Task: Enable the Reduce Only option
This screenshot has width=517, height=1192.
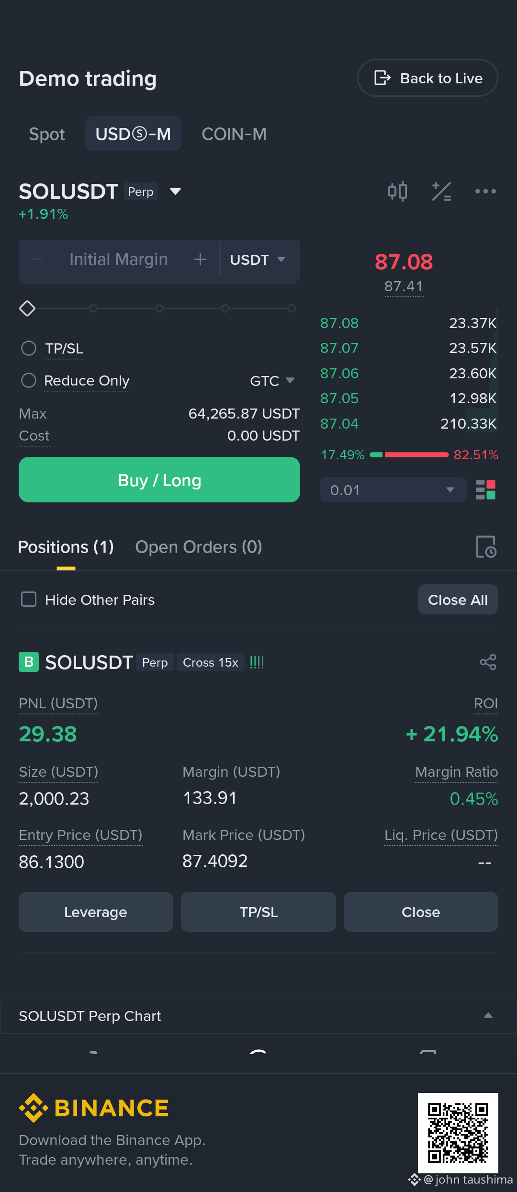Action: point(29,380)
